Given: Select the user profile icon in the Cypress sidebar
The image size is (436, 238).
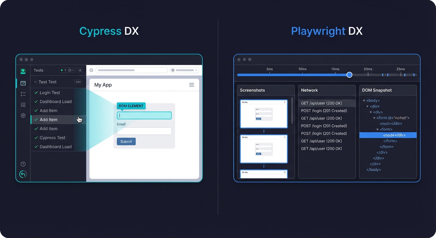Looking at the screenshot, I should click(23, 71).
